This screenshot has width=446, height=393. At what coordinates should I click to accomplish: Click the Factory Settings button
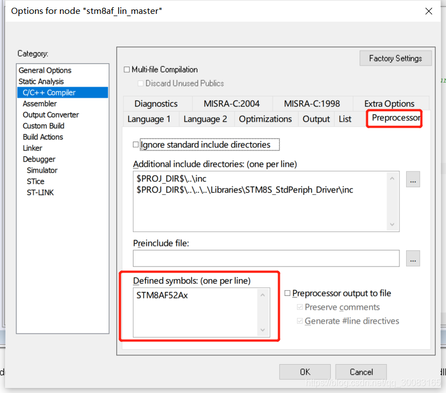point(396,58)
